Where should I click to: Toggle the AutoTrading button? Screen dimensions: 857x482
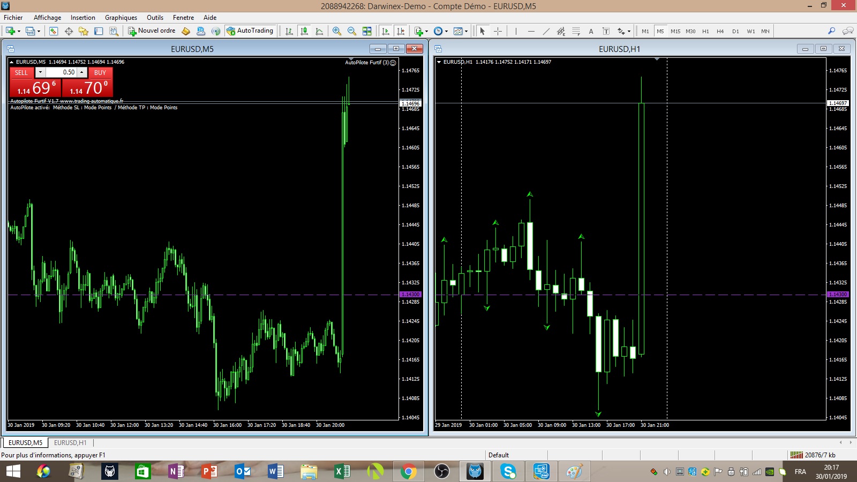pyautogui.click(x=250, y=31)
